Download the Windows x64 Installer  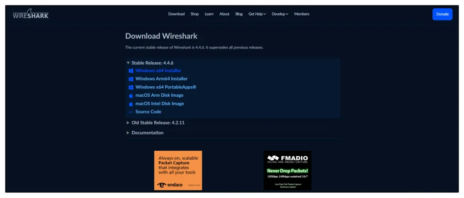(158, 71)
